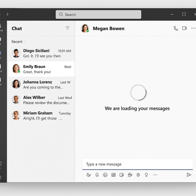Start an audio call with Megan Bowen

pyautogui.click(x=176, y=28)
